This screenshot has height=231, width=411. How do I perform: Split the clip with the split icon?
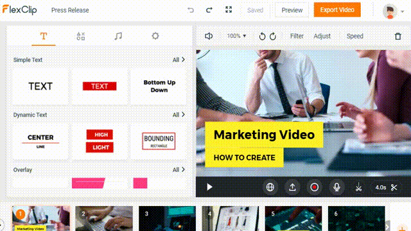point(358,187)
